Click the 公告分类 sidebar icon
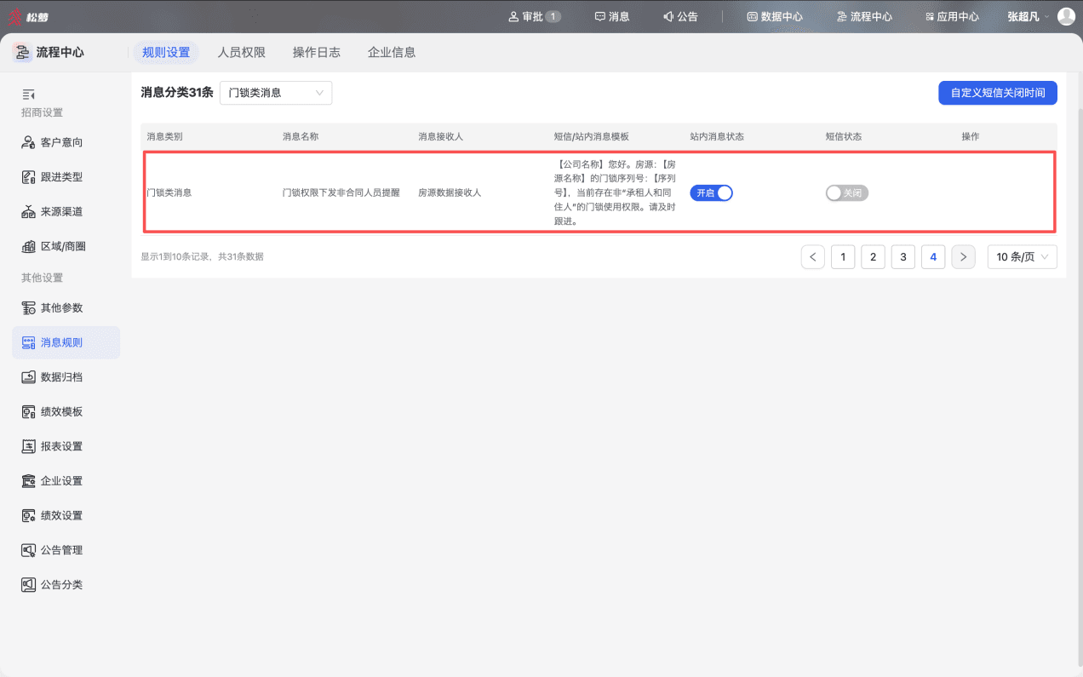Image resolution: width=1083 pixels, height=677 pixels. coord(28,585)
